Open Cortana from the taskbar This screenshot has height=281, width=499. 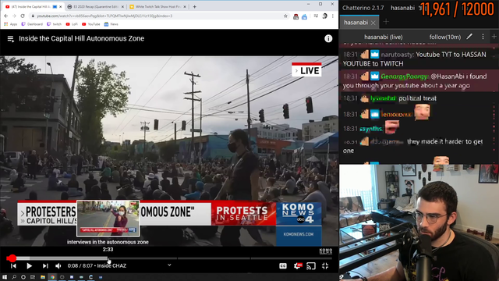tap(23, 277)
